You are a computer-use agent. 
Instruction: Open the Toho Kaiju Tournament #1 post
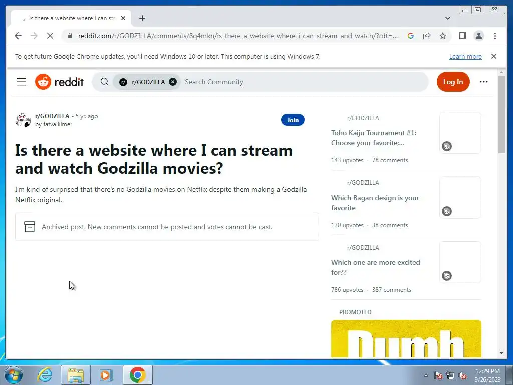[x=374, y=138]
